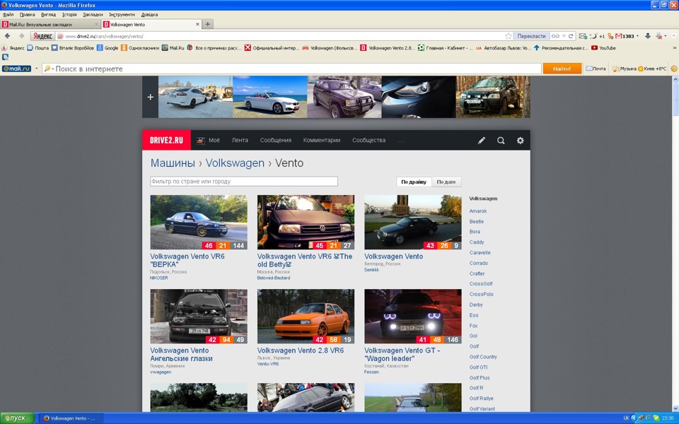679x424 pixels.
Task: Reload the page with the refresh icon
Action: pos(571,36)
